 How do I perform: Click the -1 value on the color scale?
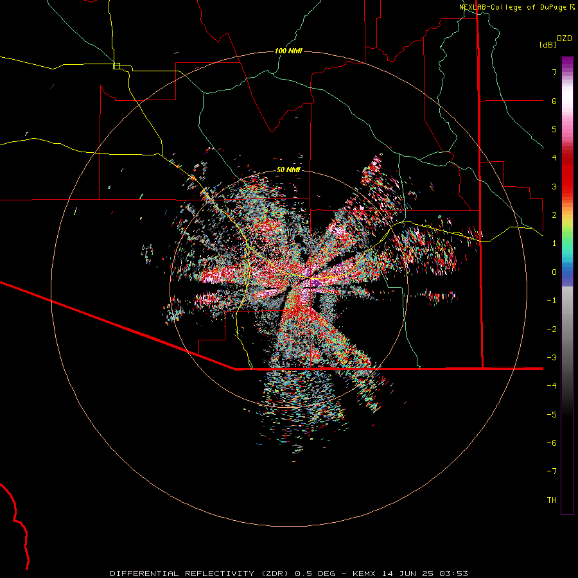tap(552, 301)
